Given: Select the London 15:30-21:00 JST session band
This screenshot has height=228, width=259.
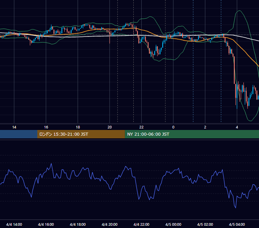Looking at the screenshot, I should click(81, 134).
